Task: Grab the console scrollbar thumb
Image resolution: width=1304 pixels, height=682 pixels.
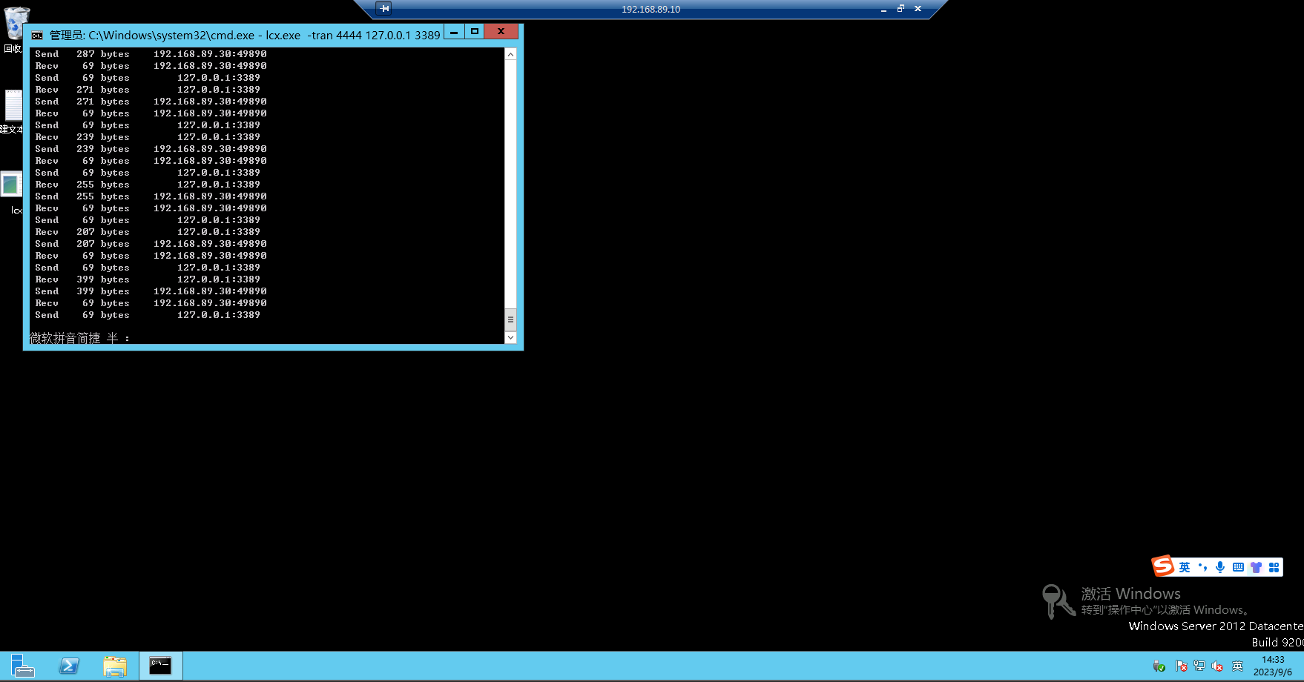Action: (x=510, y=320)
